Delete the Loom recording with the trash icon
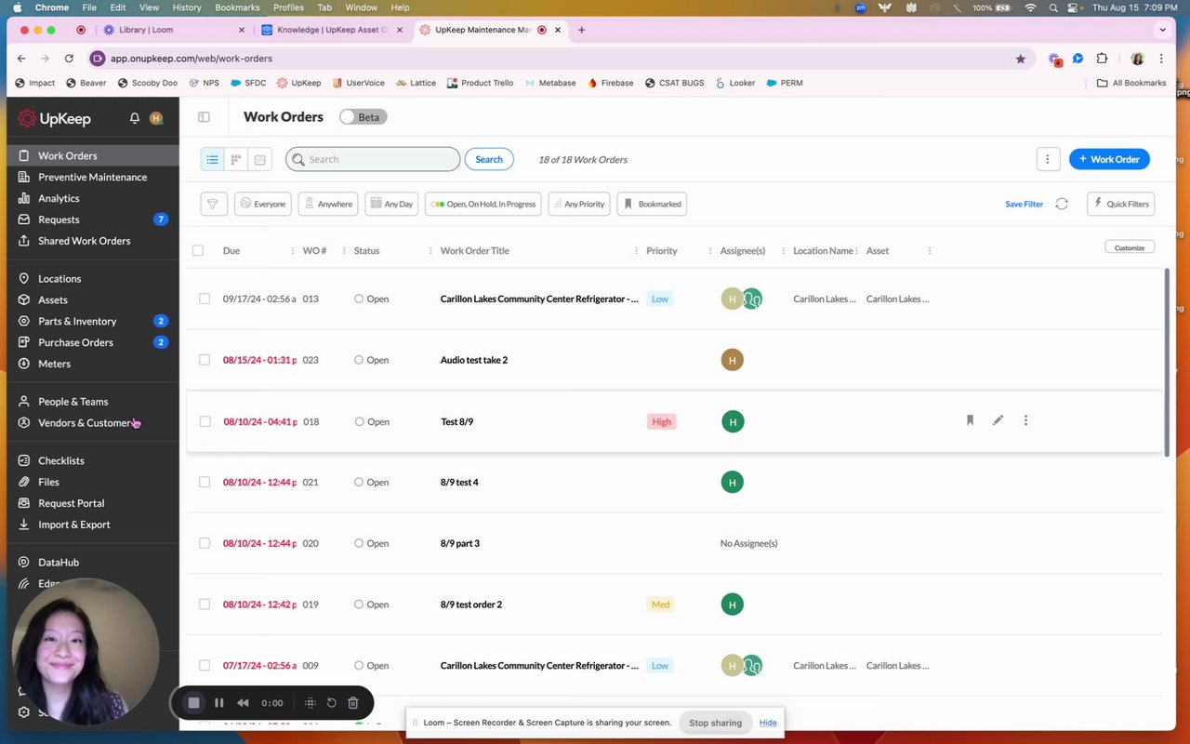The image size is (1190, 744). (x=353, y=703)
